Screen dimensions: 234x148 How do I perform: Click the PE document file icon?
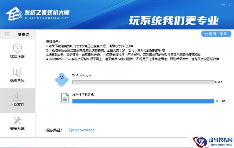65,98
